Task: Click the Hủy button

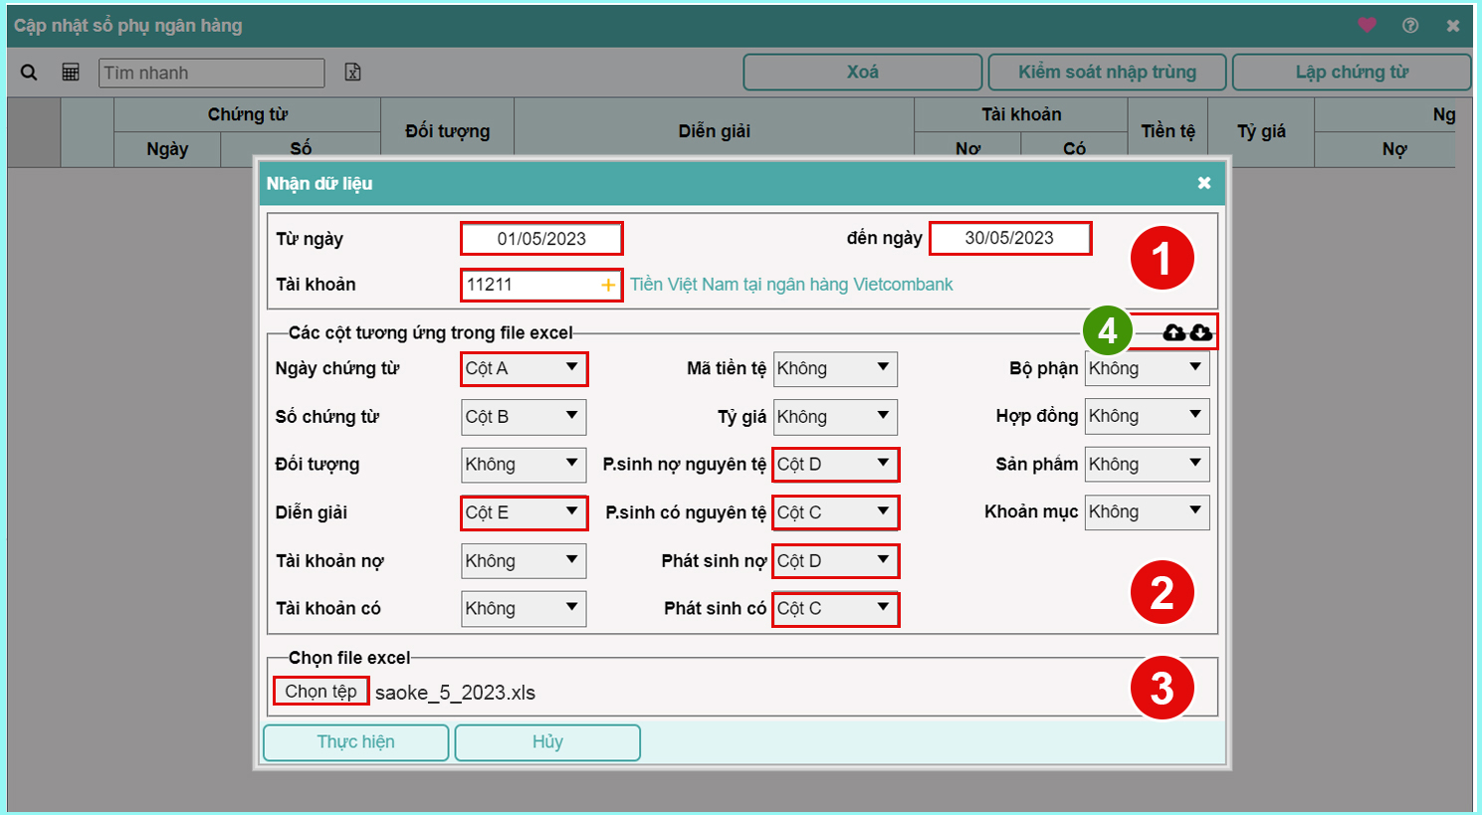Action: [547, 742]
